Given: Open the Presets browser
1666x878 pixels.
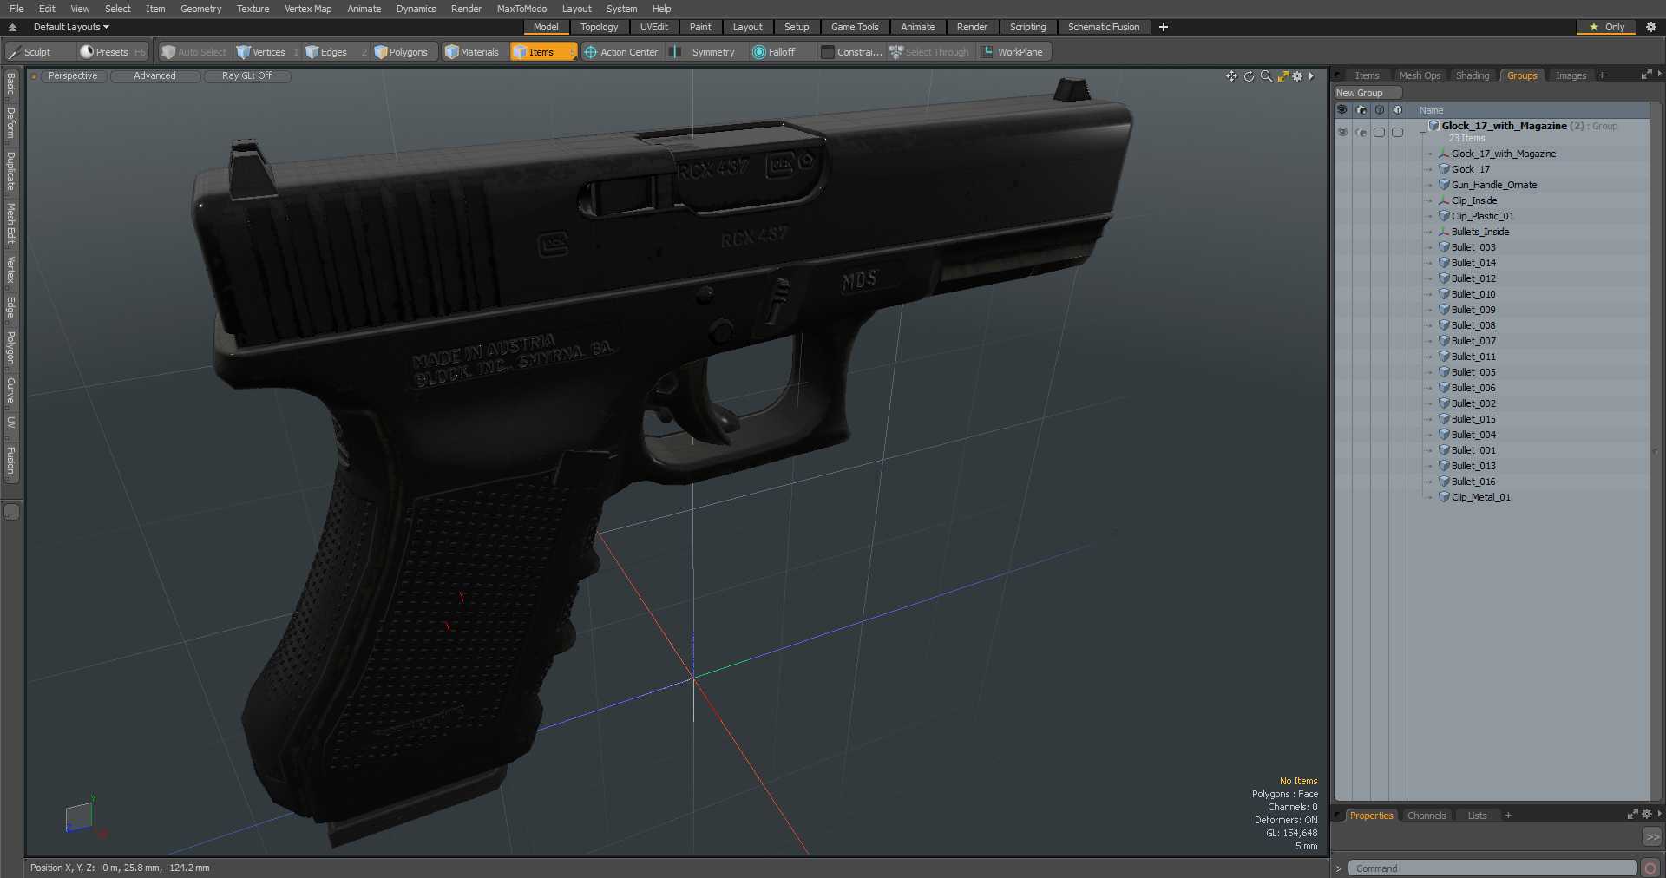Looking at the screenshot, I should coord(113,52).
